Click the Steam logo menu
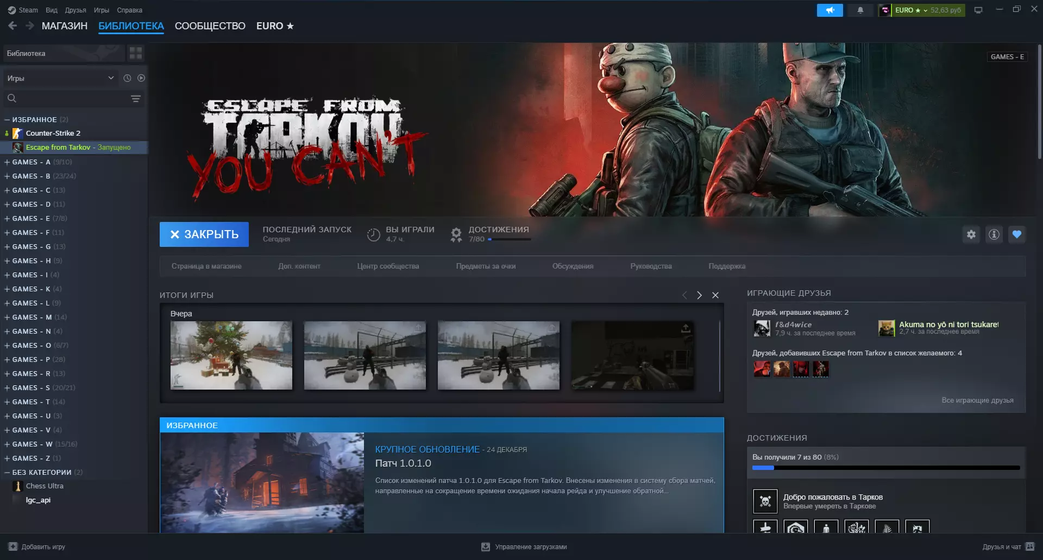 coord(23,10)
